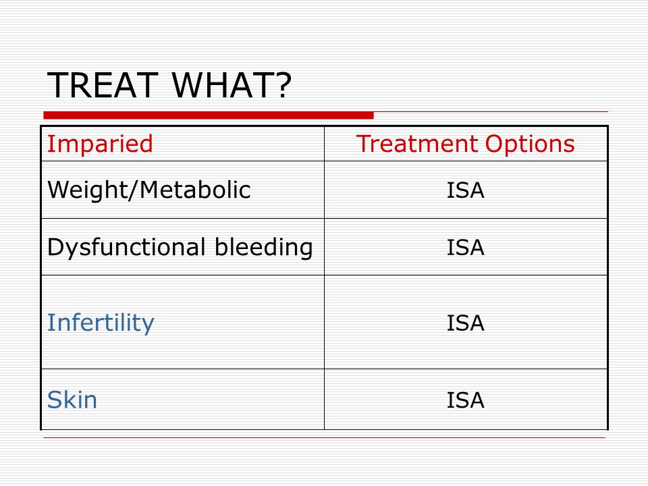The image size is (648, 486).
Task: Click the word WHAT? in the title
Action: point(232,85)
